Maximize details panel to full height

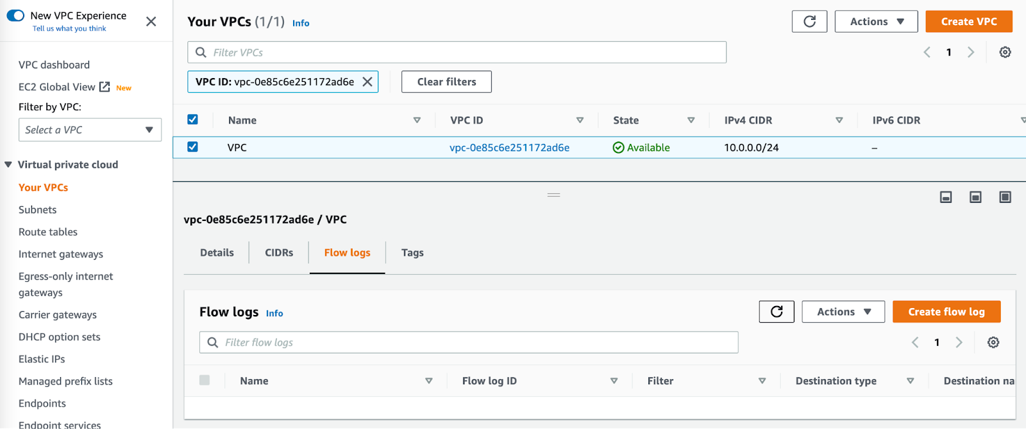tap(1005, 197)
